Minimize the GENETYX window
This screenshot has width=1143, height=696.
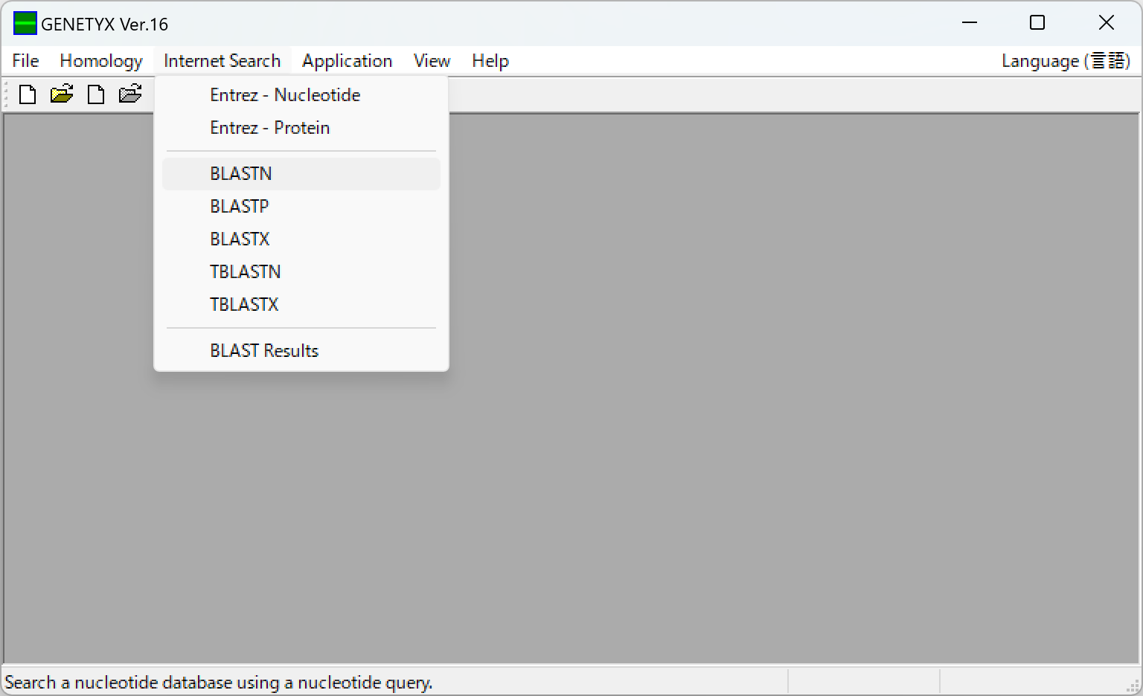click(970, 23)
